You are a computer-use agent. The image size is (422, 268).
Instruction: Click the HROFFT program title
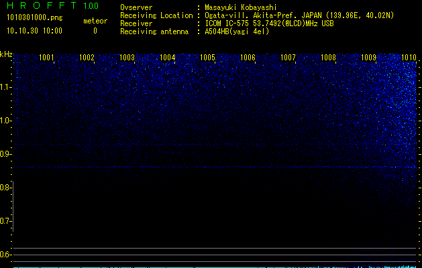pos(42,5)
